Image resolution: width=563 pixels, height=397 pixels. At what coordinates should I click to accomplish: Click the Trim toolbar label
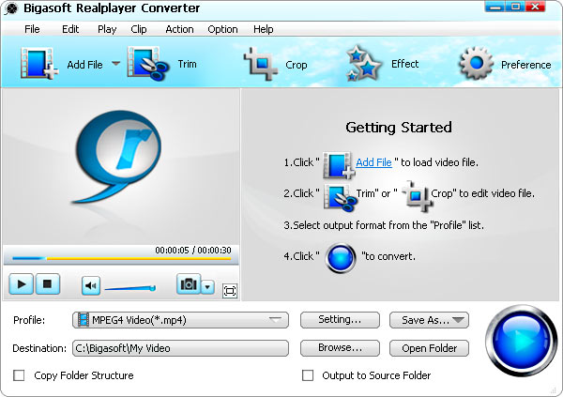coord(187,64)
